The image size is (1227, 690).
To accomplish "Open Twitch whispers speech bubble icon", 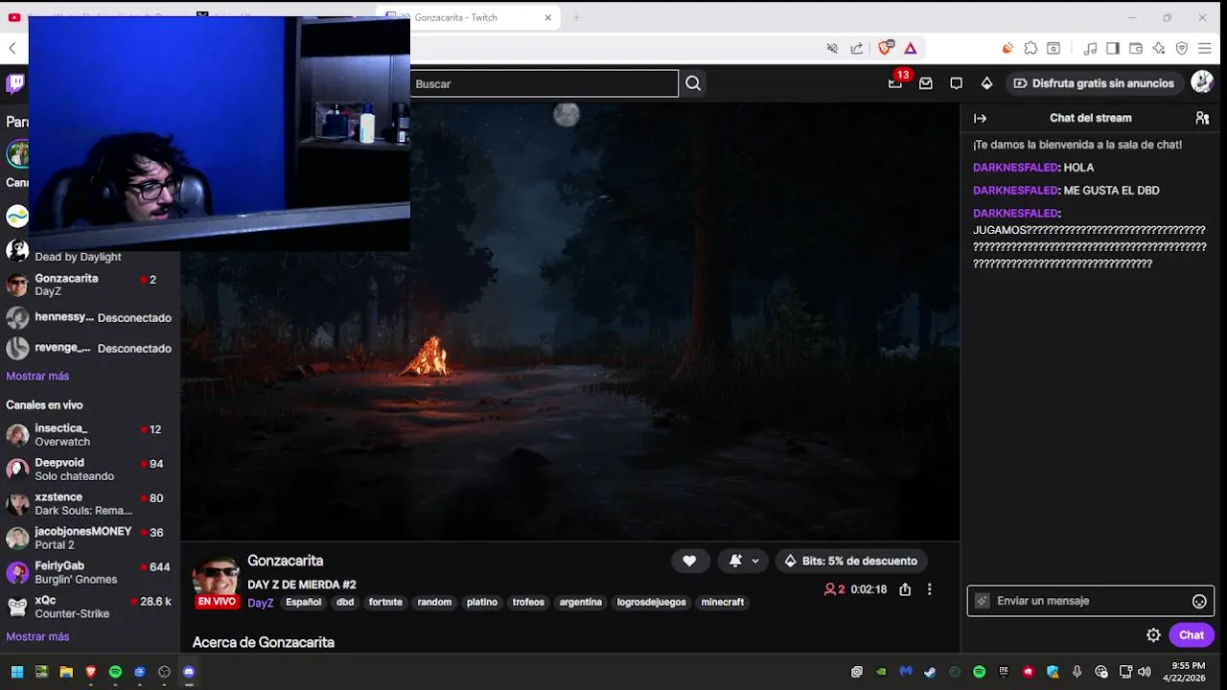I will [956, 83].
